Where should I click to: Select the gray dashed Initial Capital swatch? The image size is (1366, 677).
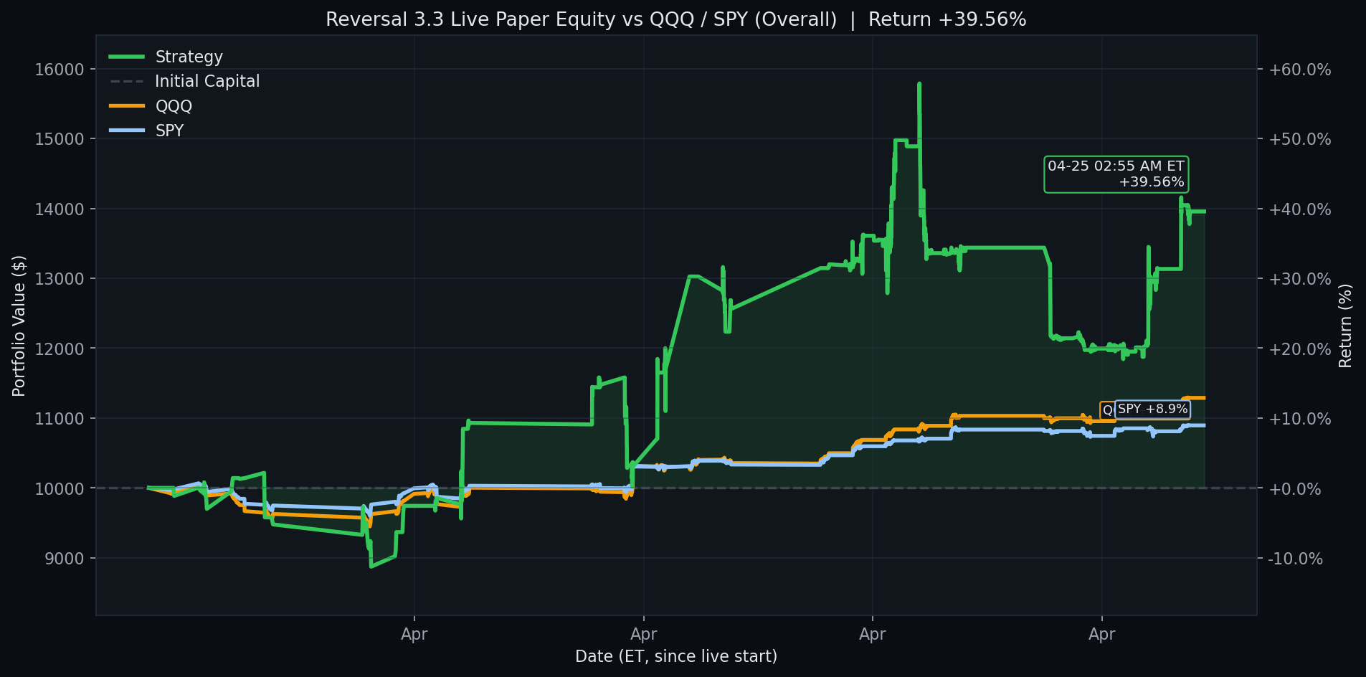point(128,81)
